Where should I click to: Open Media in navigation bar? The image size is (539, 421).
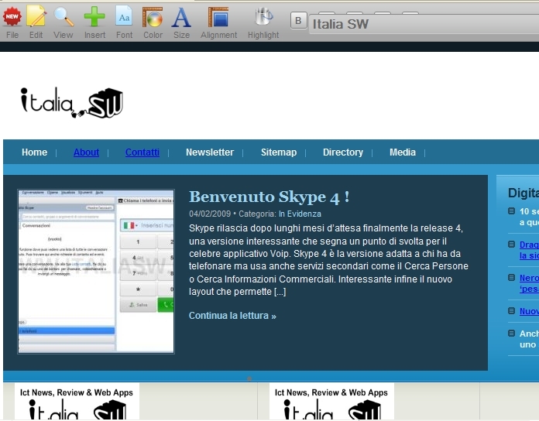(x=403, y=152)
